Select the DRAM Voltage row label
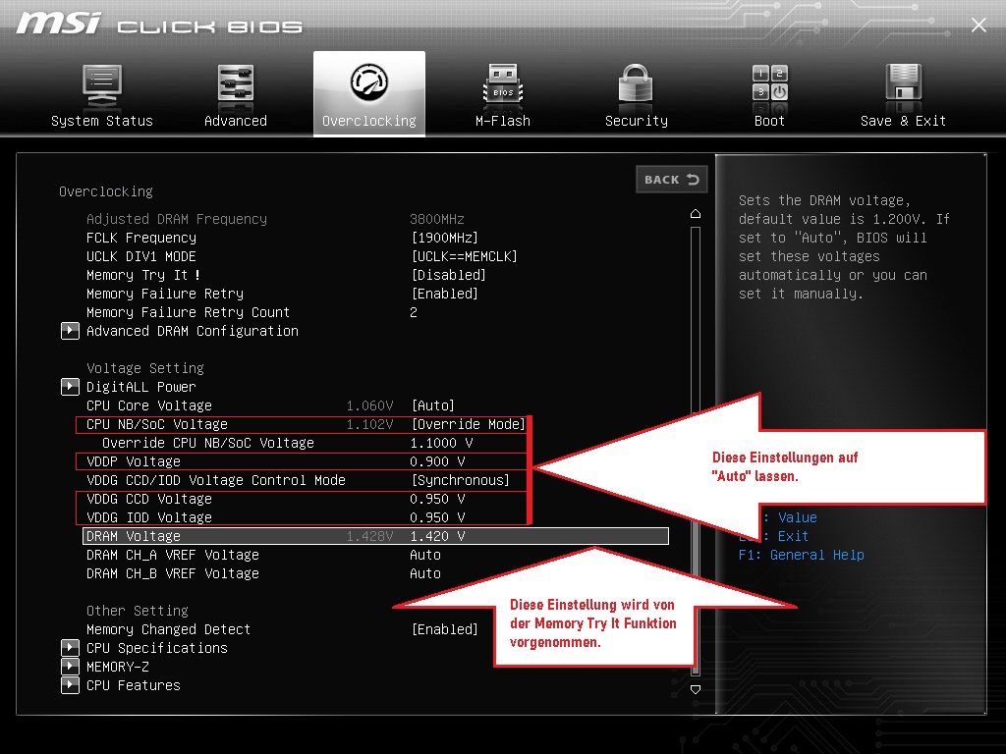The height and width of the screenshot is (754, 1006). pos(134,536)
